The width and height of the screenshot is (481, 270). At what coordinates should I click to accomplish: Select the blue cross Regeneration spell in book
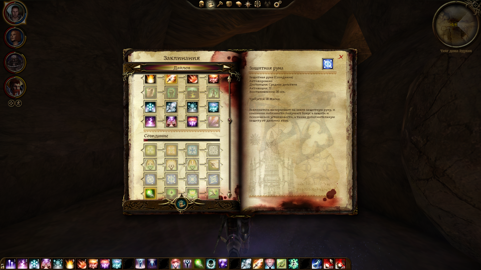coord(192,150)
